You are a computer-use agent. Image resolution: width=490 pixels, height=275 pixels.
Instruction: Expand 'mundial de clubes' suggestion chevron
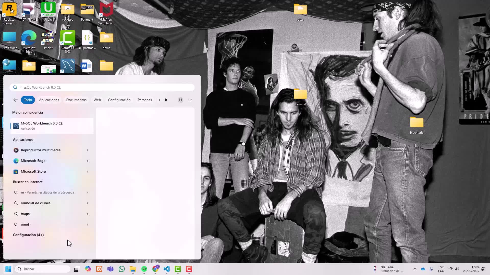click(x=87, y=203)
